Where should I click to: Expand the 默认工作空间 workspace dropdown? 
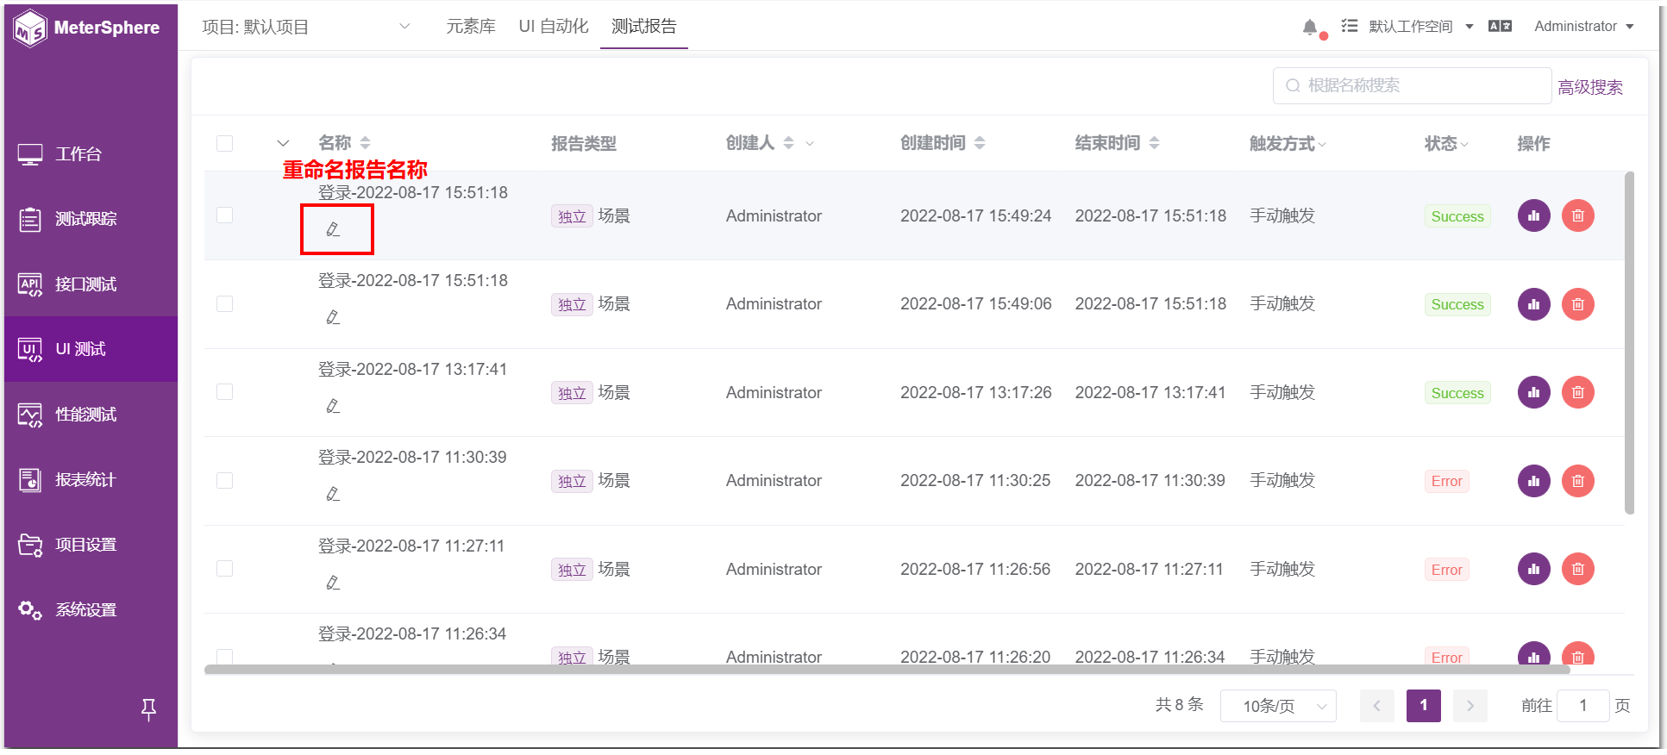point(1420,27)
